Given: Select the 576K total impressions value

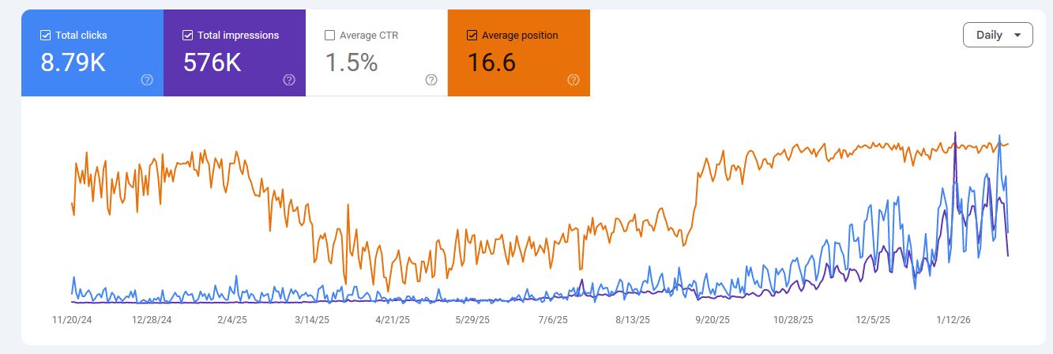Looking at the screenshot, I should pyautogui.click(x=212, y=62).
